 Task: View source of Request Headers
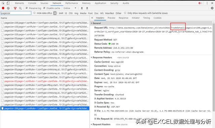pyautogui.click(x=122, y=124)
